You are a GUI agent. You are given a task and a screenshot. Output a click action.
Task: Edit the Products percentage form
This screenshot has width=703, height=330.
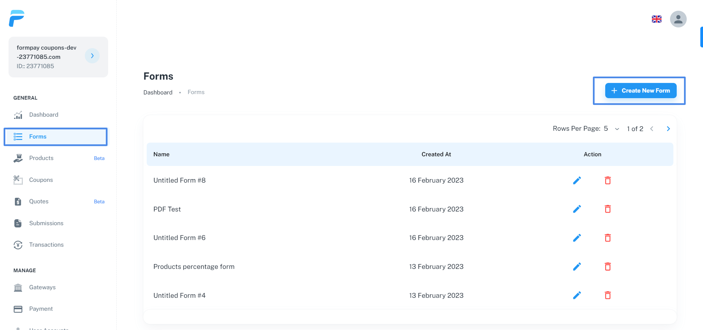[x=577, y=267]
